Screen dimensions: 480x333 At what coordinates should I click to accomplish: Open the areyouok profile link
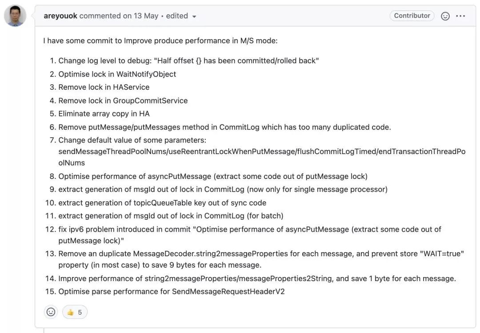click(60, 16)
